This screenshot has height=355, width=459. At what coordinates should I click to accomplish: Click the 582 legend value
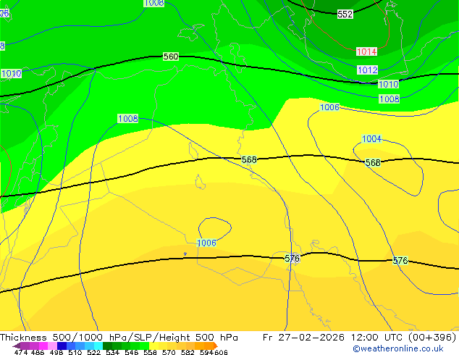coord(188,352)
